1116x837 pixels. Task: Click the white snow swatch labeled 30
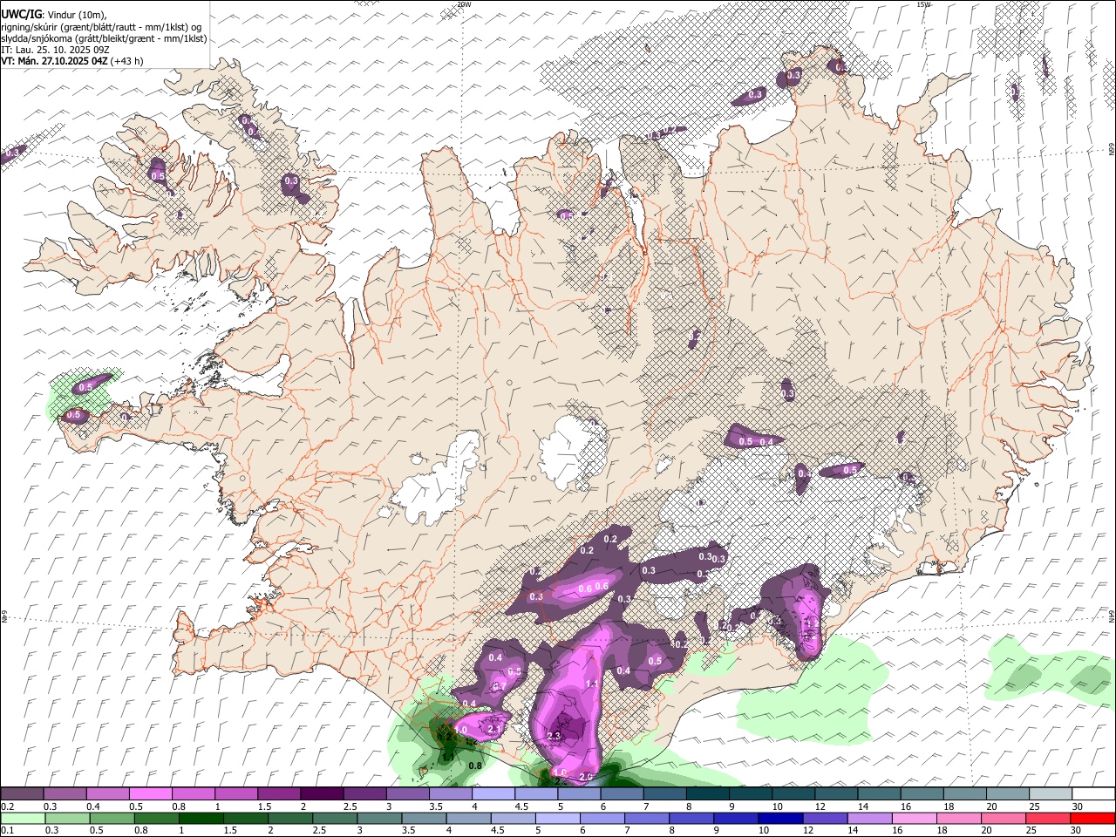point(1092,794)
